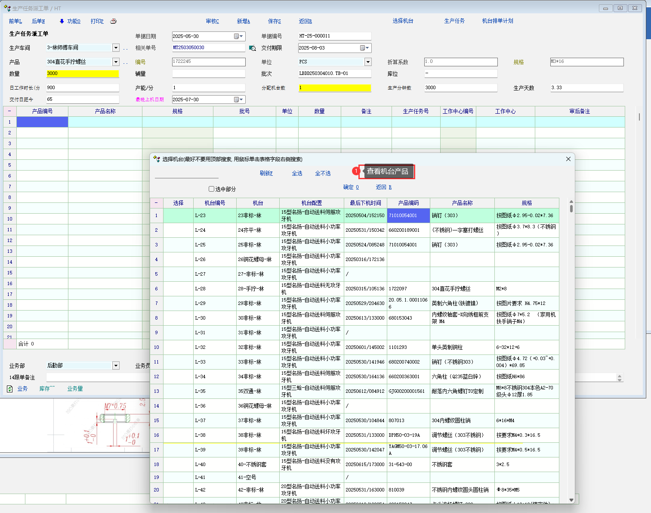Click the 查看机台产品 button
This screenshot has width=651, height=513.
pyautogui.click(x=387, y=171)
